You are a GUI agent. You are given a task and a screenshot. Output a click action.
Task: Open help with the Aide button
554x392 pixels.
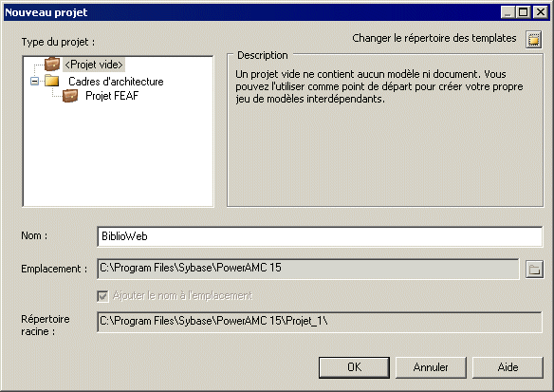click(508, 367)
